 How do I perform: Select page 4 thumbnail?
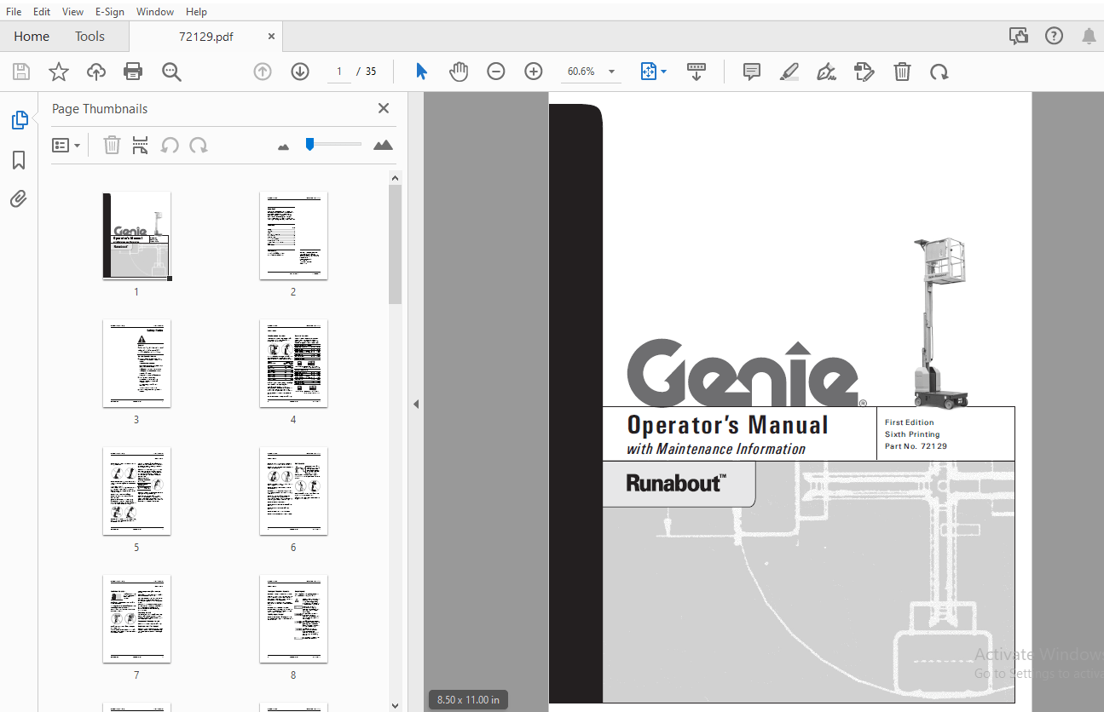point(293,363)
